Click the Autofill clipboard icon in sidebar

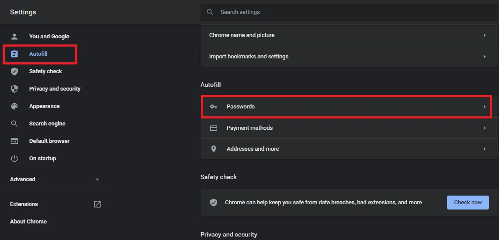click(x=14, y=54)
